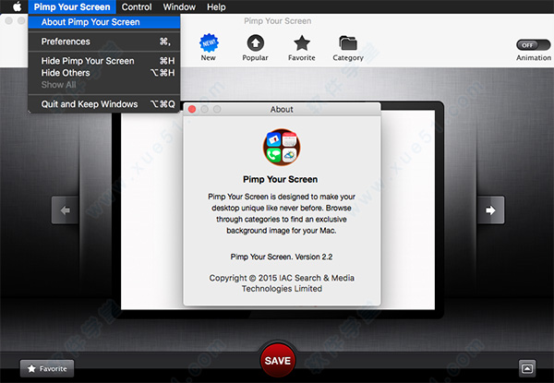The width and height of the screenshot is (554, 383).
Task: Select Quit and Keep Windows
Action: (104, 104)
